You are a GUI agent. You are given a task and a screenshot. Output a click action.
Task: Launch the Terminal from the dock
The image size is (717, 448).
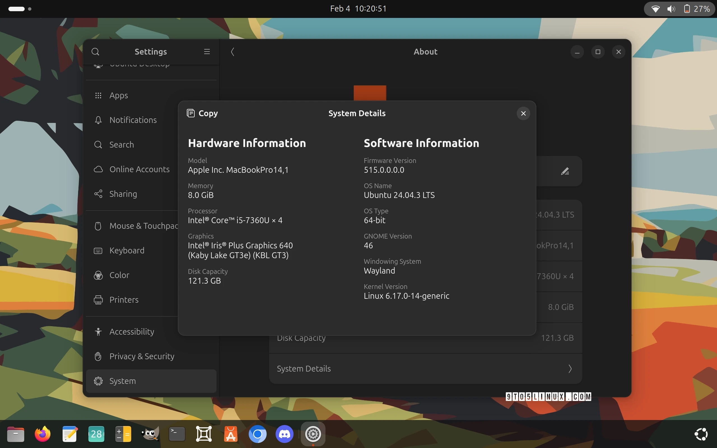(176, 434)
